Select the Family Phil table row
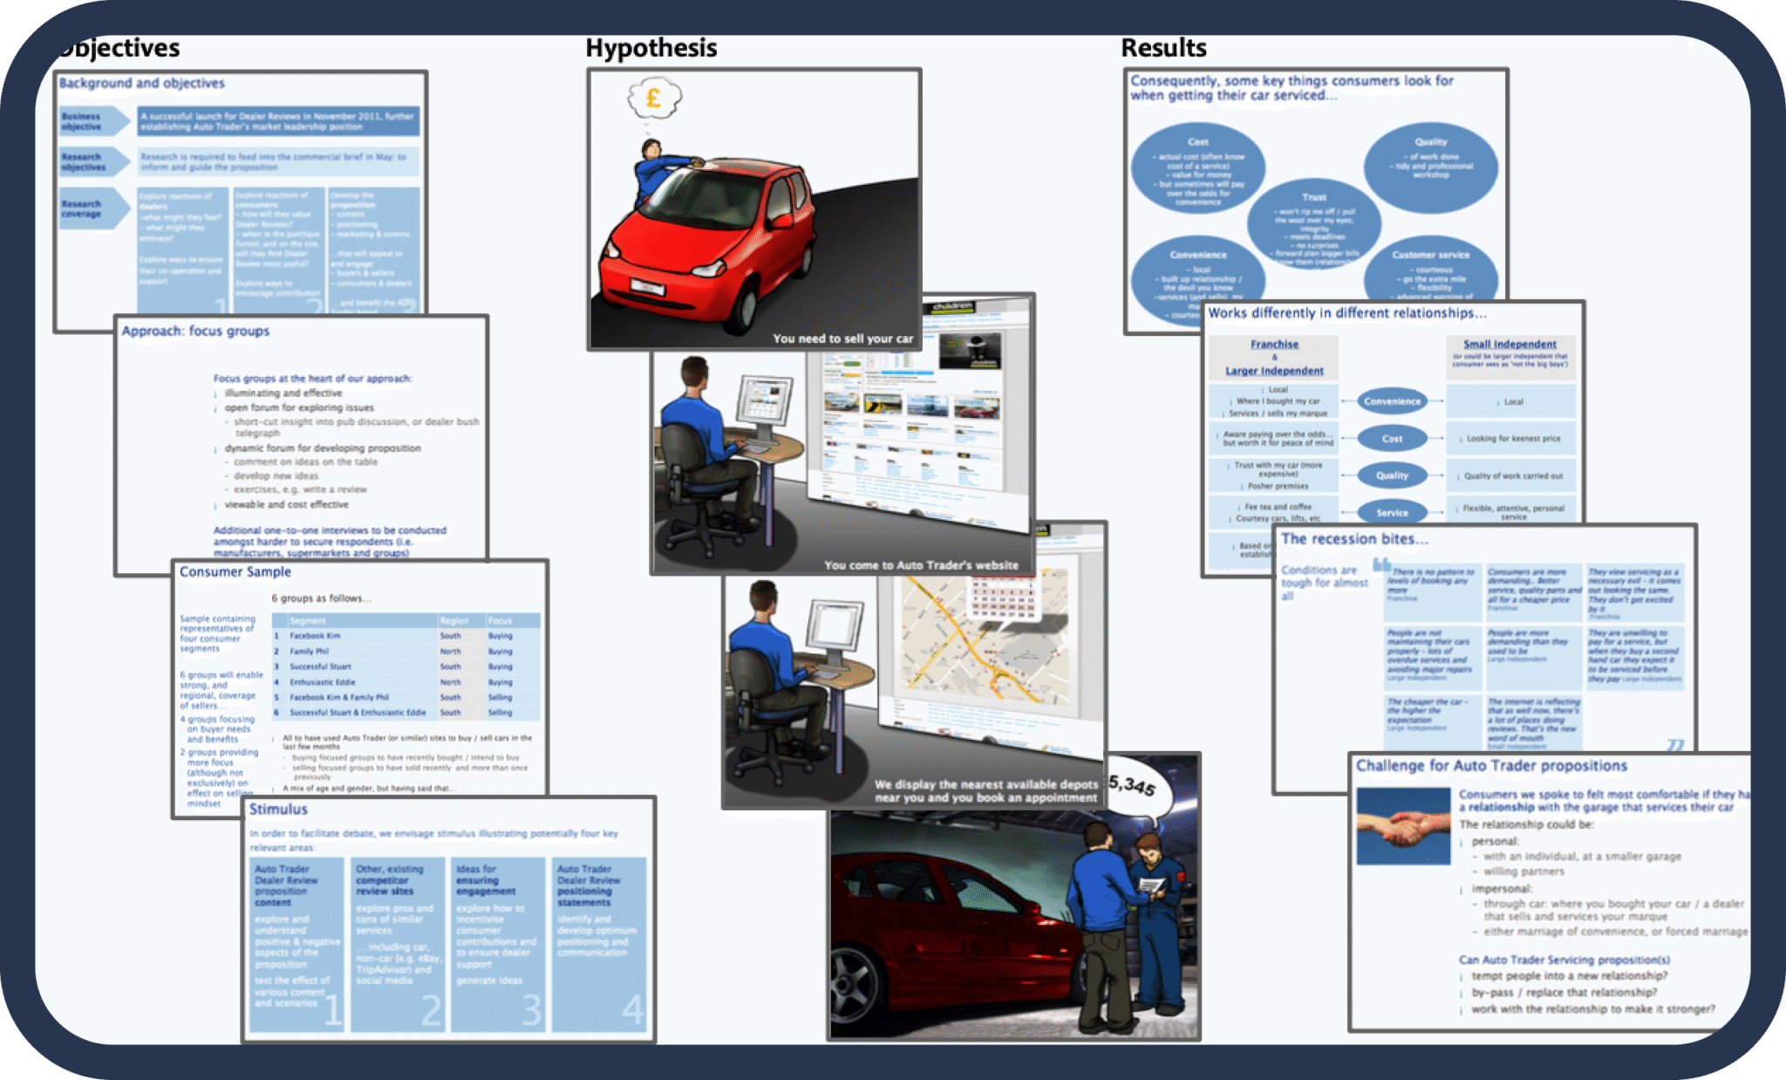Viewport: 1786px width, 1080px height. [406, 652]
